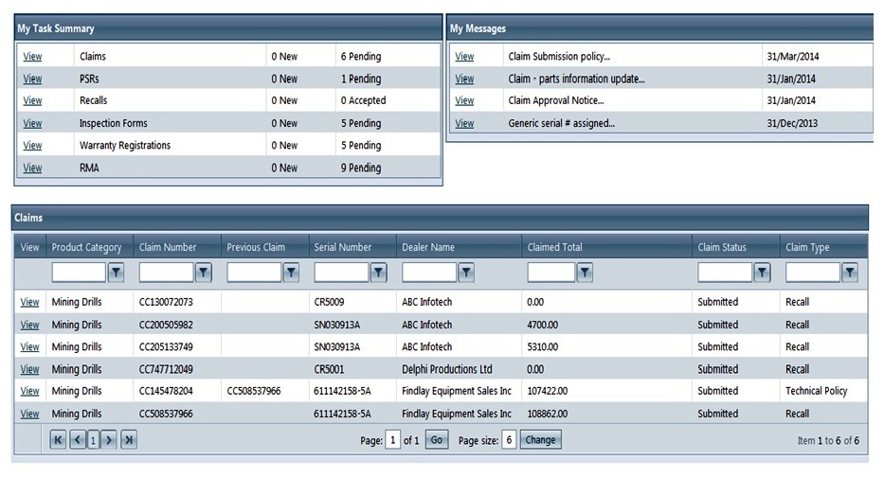Click the Page size input field
The image size is (884, 477).
tap(509, 440)
